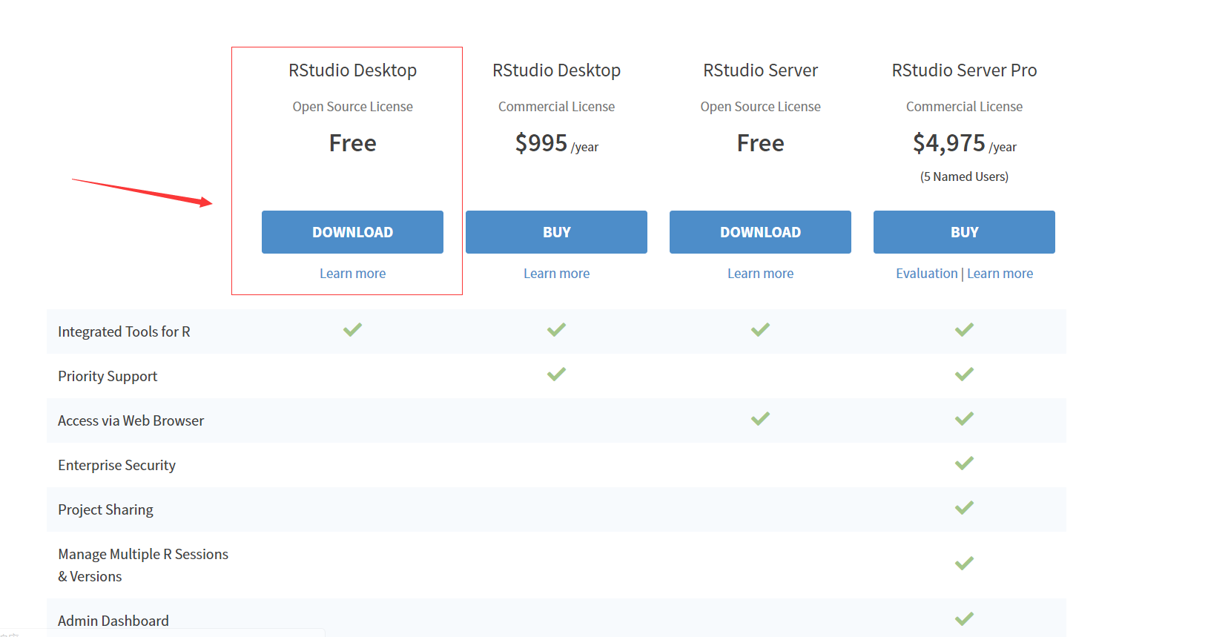The width and height of the screenshot is (1208, 637).
Task: Click 'Free' price under RStudio Server
Action: (760, 143)
